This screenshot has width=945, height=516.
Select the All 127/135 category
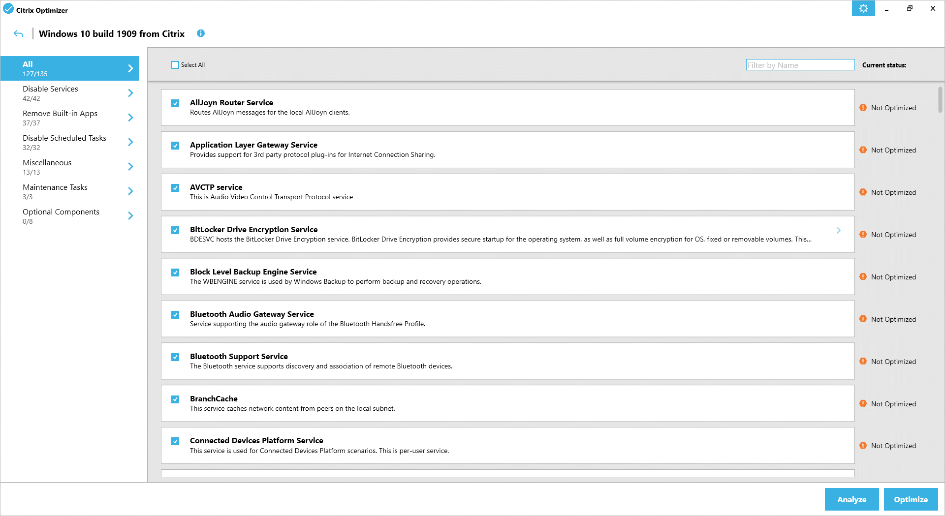(x=69, y=68)
